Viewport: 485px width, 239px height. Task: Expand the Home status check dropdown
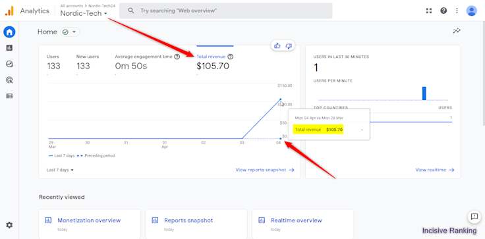tap(70, 32)
